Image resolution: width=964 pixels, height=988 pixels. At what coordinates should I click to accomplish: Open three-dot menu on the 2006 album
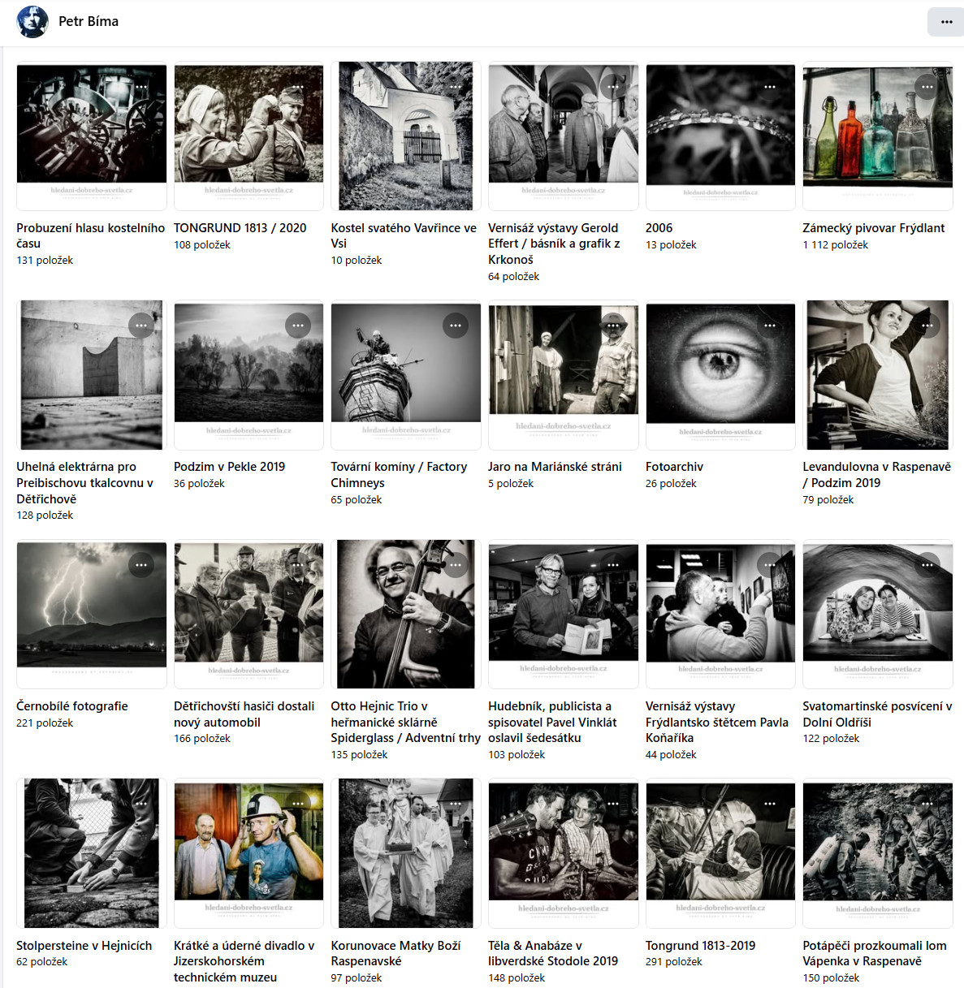(770, 87)
